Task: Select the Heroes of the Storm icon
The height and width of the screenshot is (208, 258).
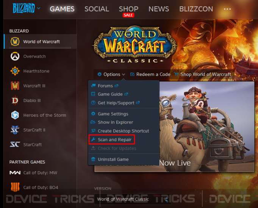Action: (x=15, y=115)
